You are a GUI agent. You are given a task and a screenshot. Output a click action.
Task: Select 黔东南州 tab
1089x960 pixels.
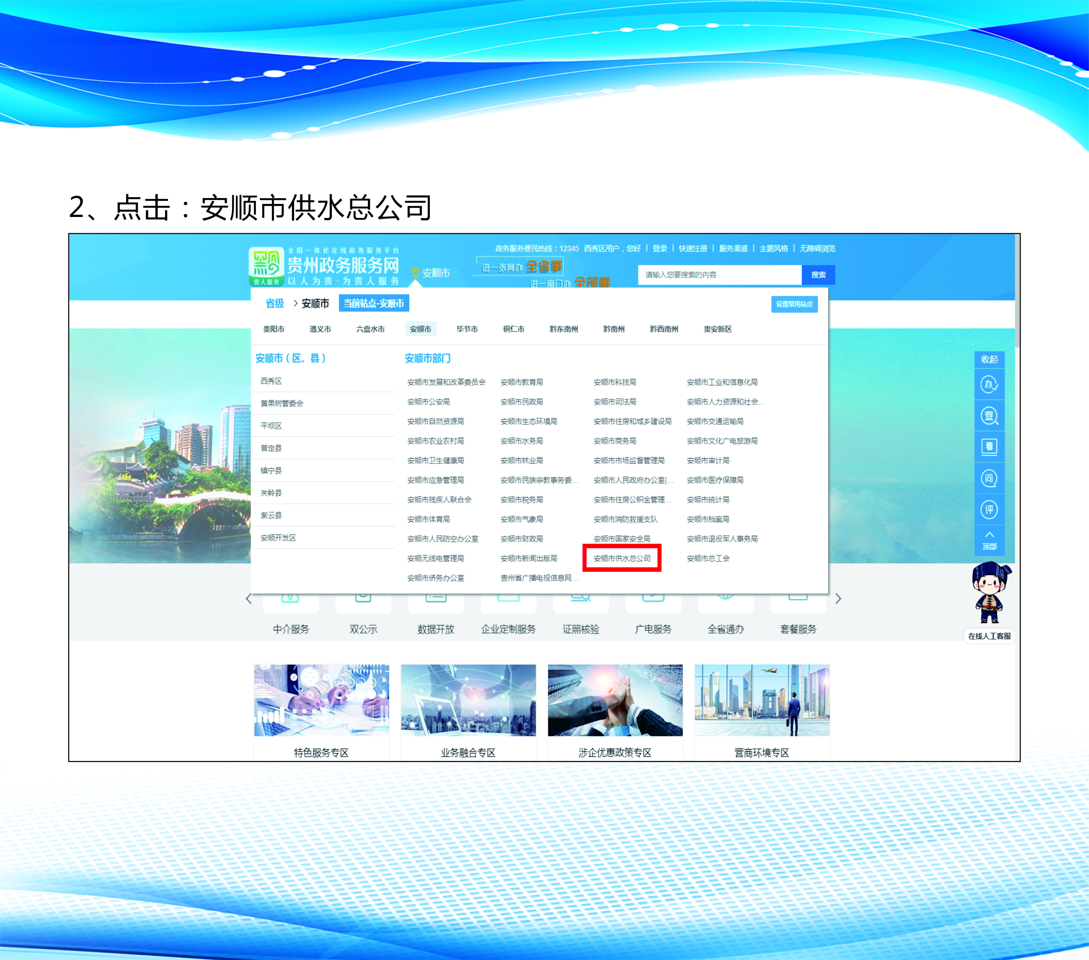(563, 329)
